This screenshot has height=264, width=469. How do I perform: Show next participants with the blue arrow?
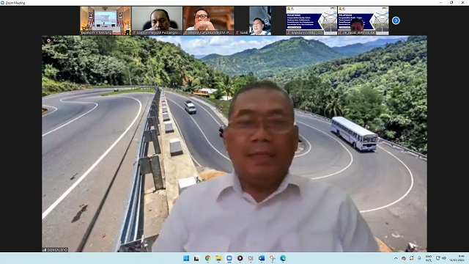[x=396, y=21]
